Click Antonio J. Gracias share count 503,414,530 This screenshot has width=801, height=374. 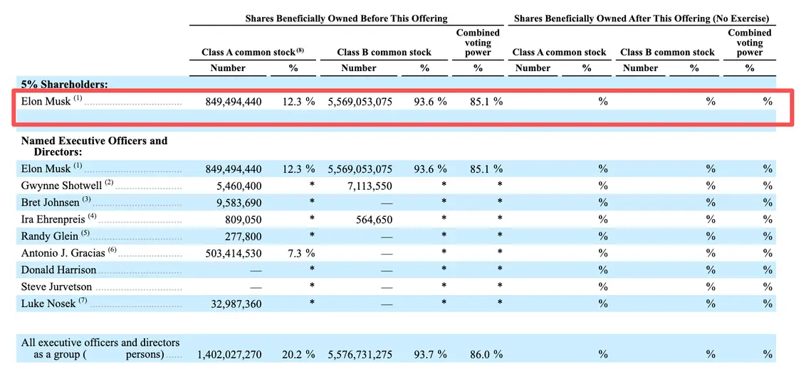click(x=234, y=254)
